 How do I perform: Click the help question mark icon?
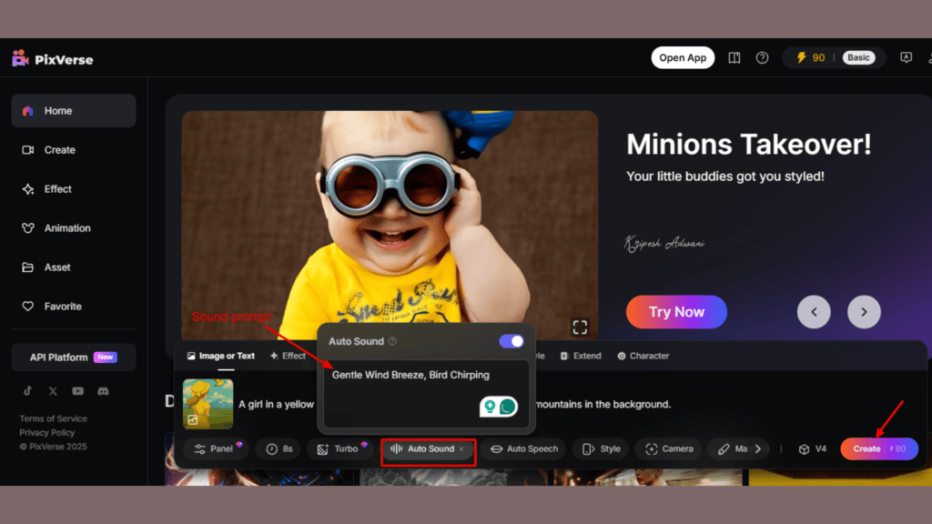coord(763,57)
